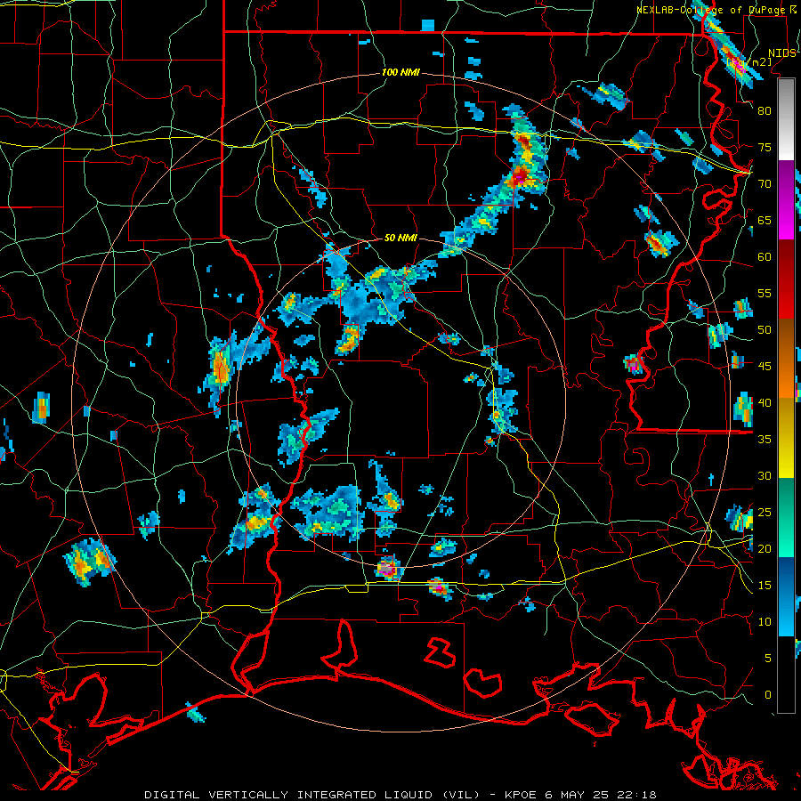Image resolution: width=801 pixels, height=801 pixels.
Task: Click the '20' value on the scale
Action: pyautogui.click(x=765, y=549)
